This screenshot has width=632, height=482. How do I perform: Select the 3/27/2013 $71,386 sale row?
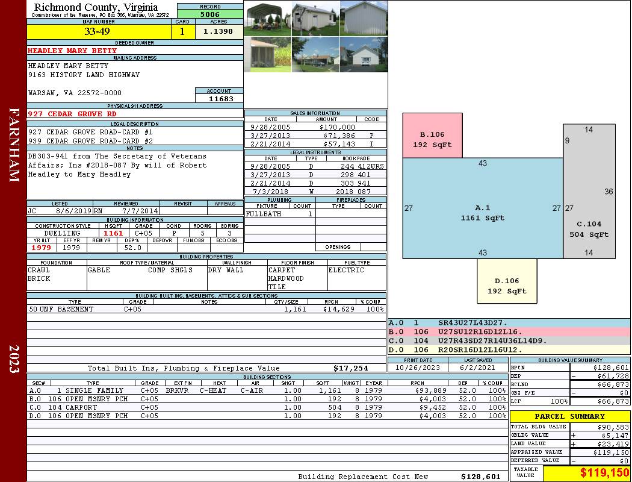point(315,136)
